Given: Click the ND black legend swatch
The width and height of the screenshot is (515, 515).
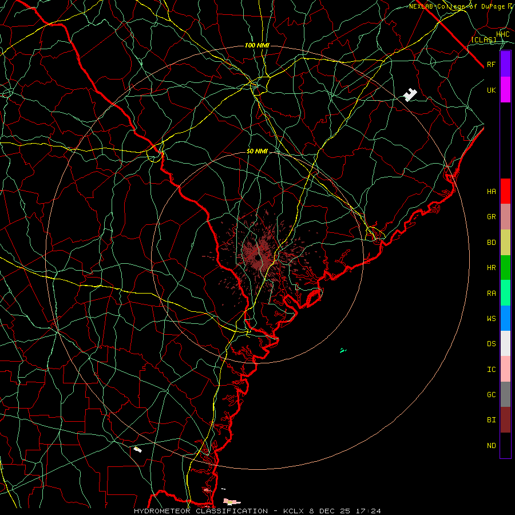Looking at the screenshot, I should point(505,445).
